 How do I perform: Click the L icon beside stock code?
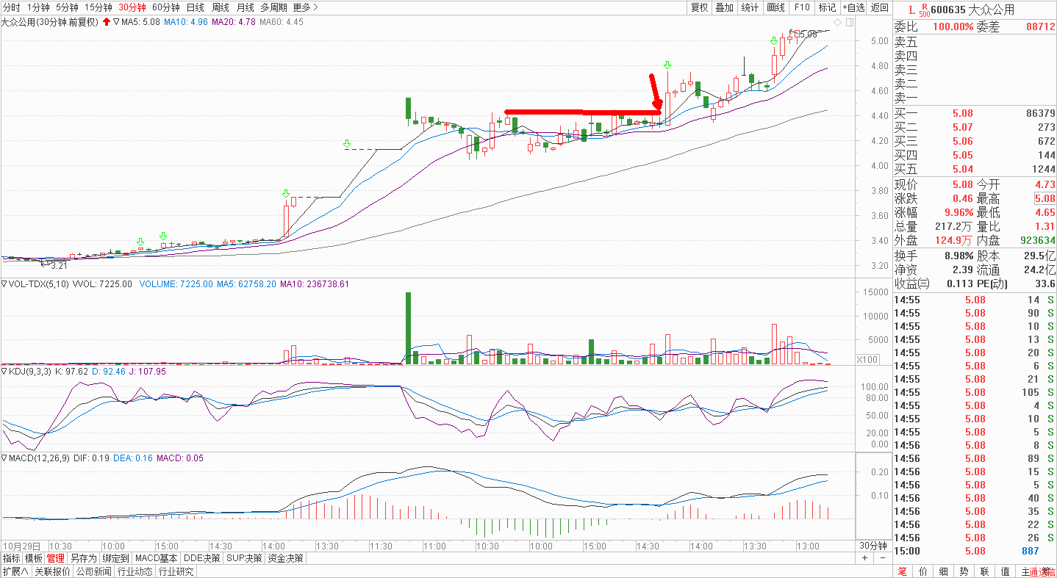pos(911,10)
